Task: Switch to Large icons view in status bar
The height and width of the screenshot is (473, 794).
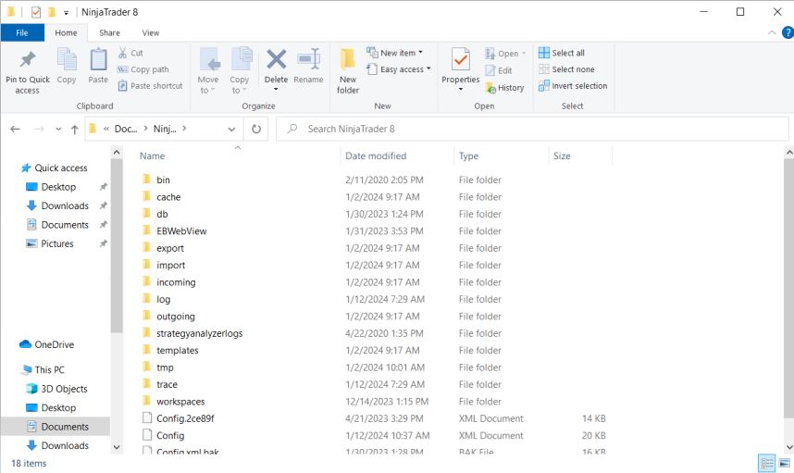Action: coord(785,463)
